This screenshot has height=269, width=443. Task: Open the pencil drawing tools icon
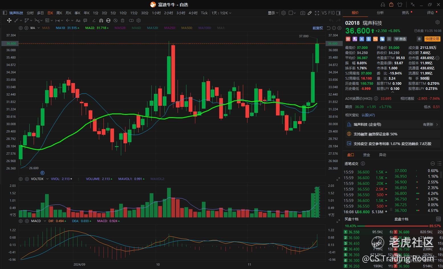(310, 13)
